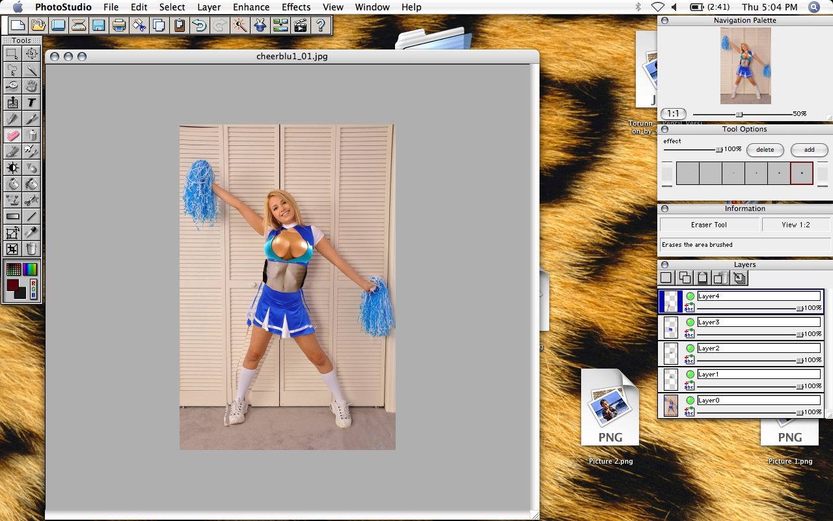Click the foreground dark red color swatch
Screen dimensions: 833x521
tap(12, 285)
